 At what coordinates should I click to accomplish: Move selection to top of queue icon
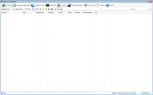pyautogui.click(x=33, y=9)
